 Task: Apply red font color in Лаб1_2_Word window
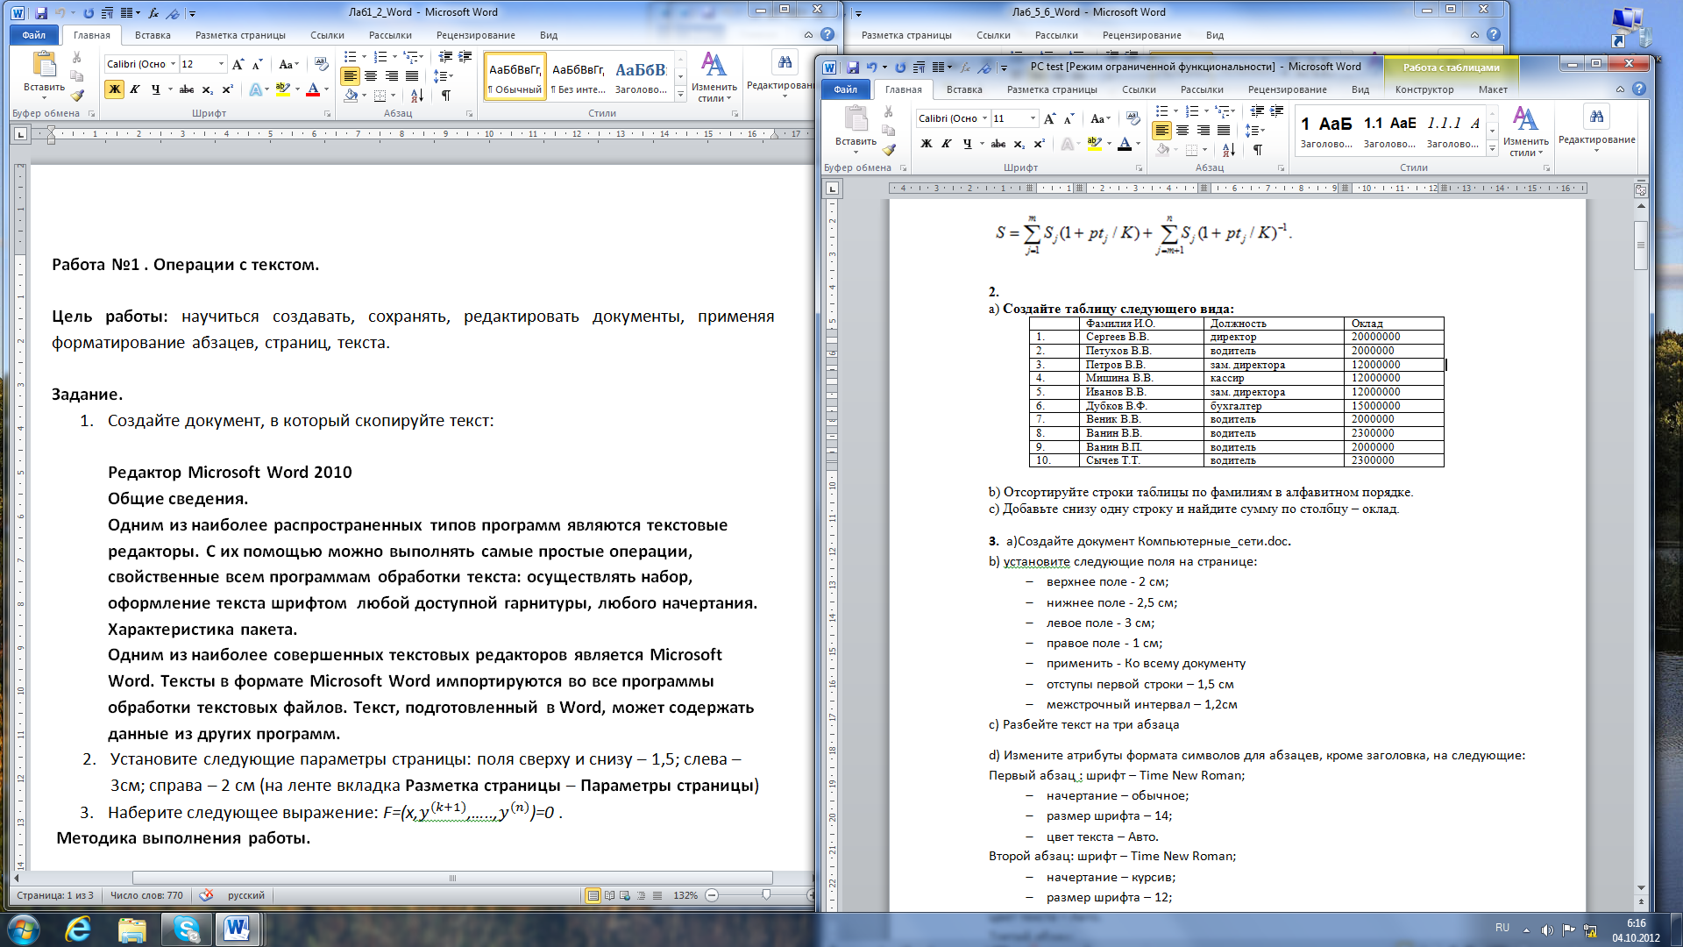pos(313,89)
